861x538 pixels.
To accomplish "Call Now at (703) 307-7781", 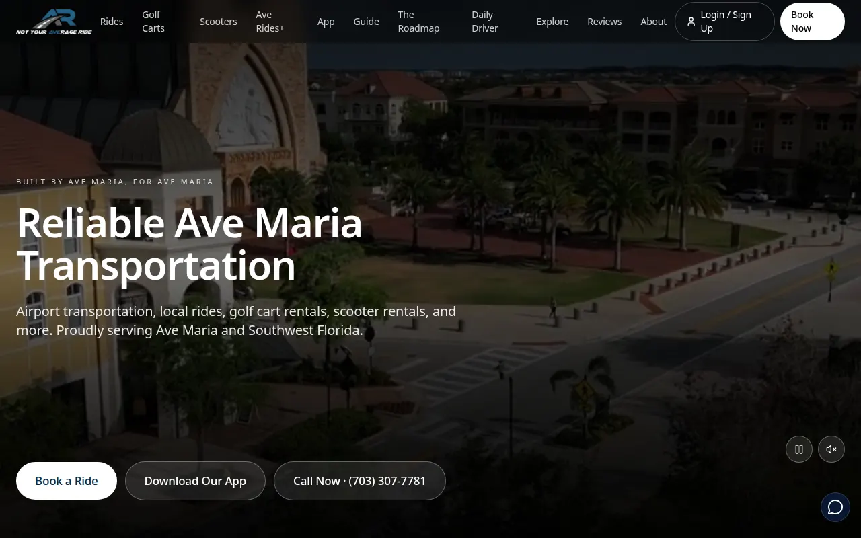I will (x=360, y=481).
